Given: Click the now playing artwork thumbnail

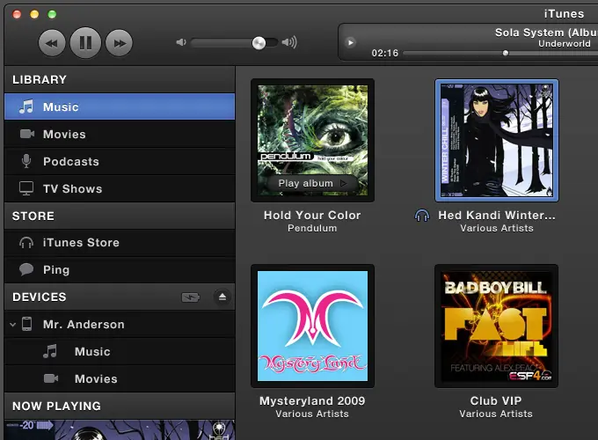Looking at the screenshot, I should click(120, 430).
